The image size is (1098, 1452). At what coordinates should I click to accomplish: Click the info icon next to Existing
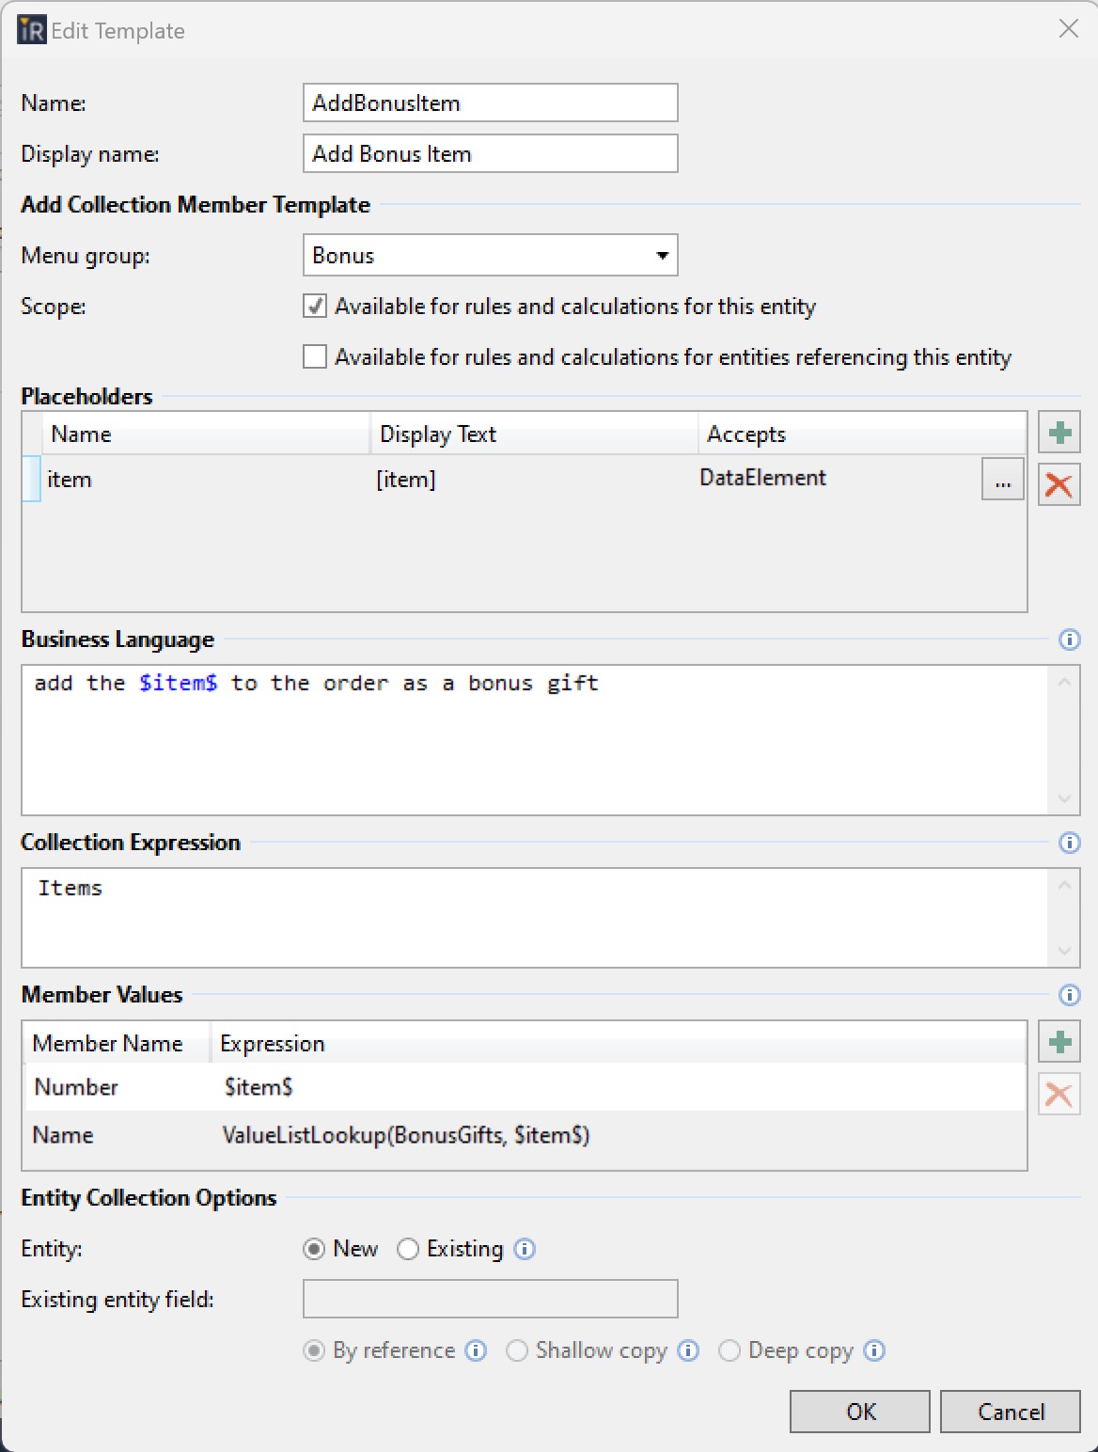point(525,1249)
